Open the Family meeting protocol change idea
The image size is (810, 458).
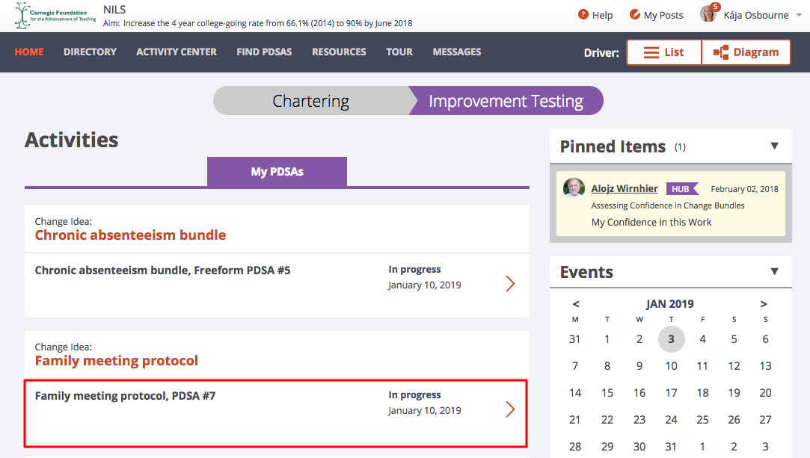tap(116, 361)
